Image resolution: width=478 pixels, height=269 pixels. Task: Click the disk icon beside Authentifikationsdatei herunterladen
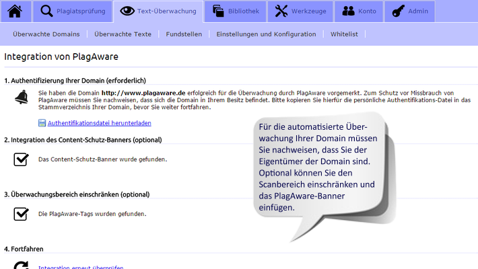coord(42,123)
